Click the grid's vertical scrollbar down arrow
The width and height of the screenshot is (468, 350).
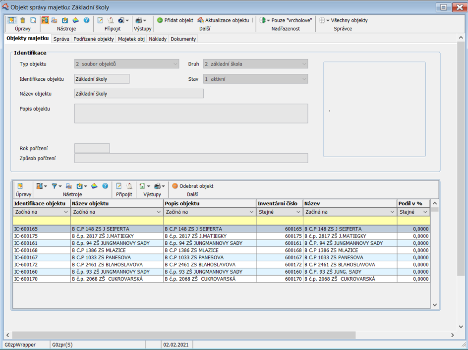(x=434, y=305)
